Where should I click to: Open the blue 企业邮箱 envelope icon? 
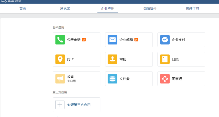click(x=113, y=40)
